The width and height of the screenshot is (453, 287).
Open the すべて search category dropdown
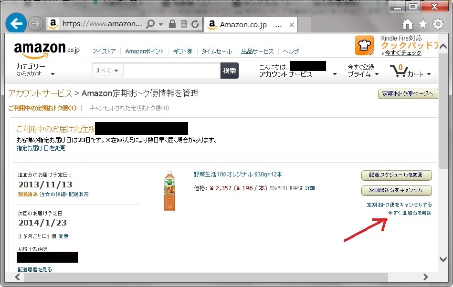pos(107,71)
